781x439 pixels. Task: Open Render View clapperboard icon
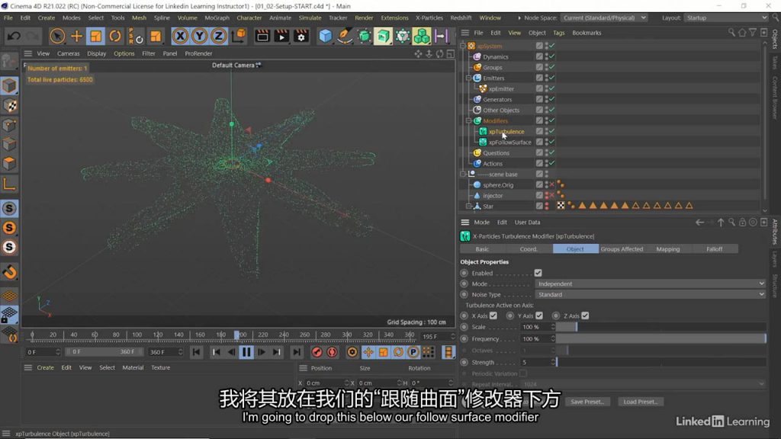click(262, 36)
